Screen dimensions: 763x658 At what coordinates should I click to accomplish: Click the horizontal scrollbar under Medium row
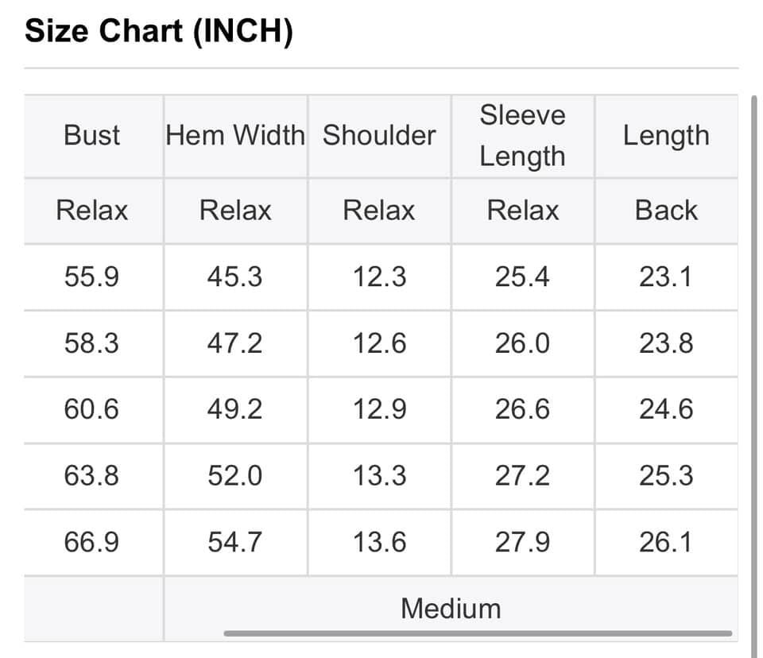click(x=478, y=633)
